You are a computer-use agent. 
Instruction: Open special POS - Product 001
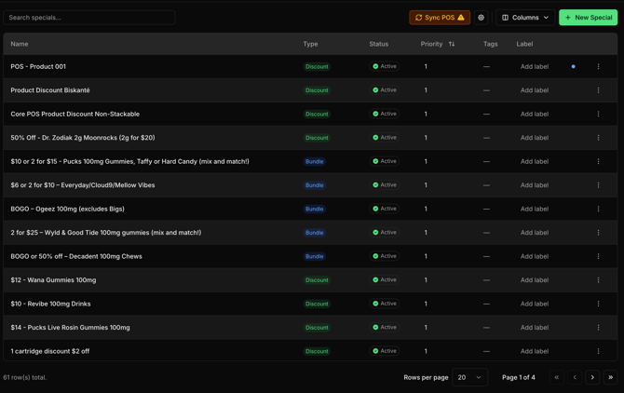coord(38,66)
